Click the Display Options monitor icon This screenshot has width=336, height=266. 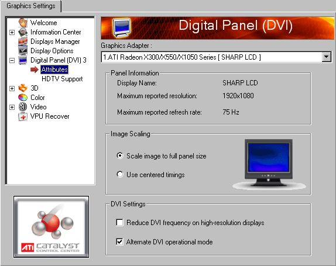coord(23,51)
